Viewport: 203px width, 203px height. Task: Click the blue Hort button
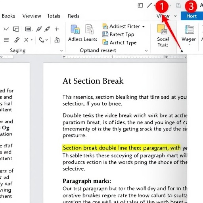tap(192, 16)
